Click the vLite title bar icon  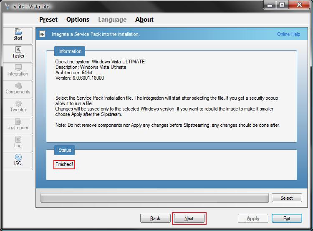[x=8, y=6]
